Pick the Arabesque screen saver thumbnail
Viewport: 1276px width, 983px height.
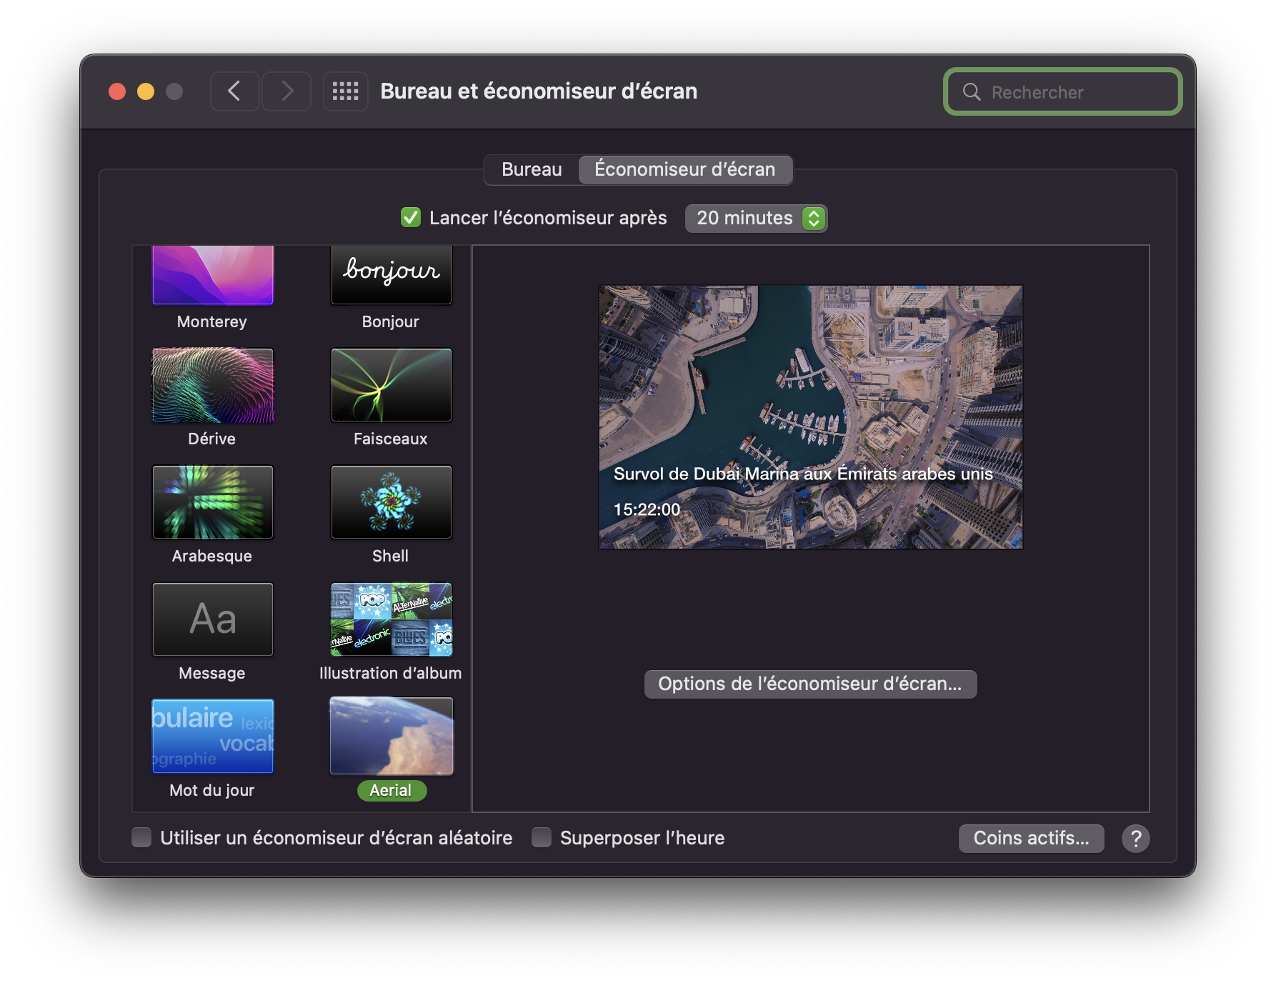click(213, 502)
